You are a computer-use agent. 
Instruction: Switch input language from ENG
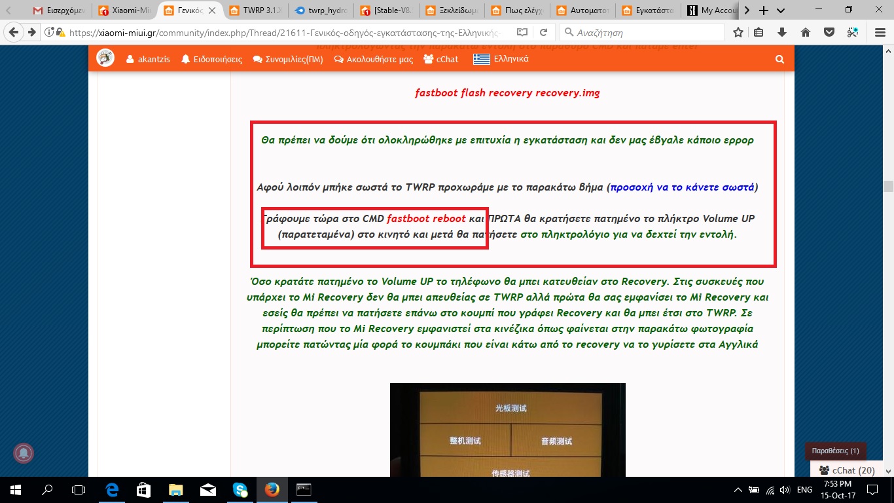(x=805, y=490)
